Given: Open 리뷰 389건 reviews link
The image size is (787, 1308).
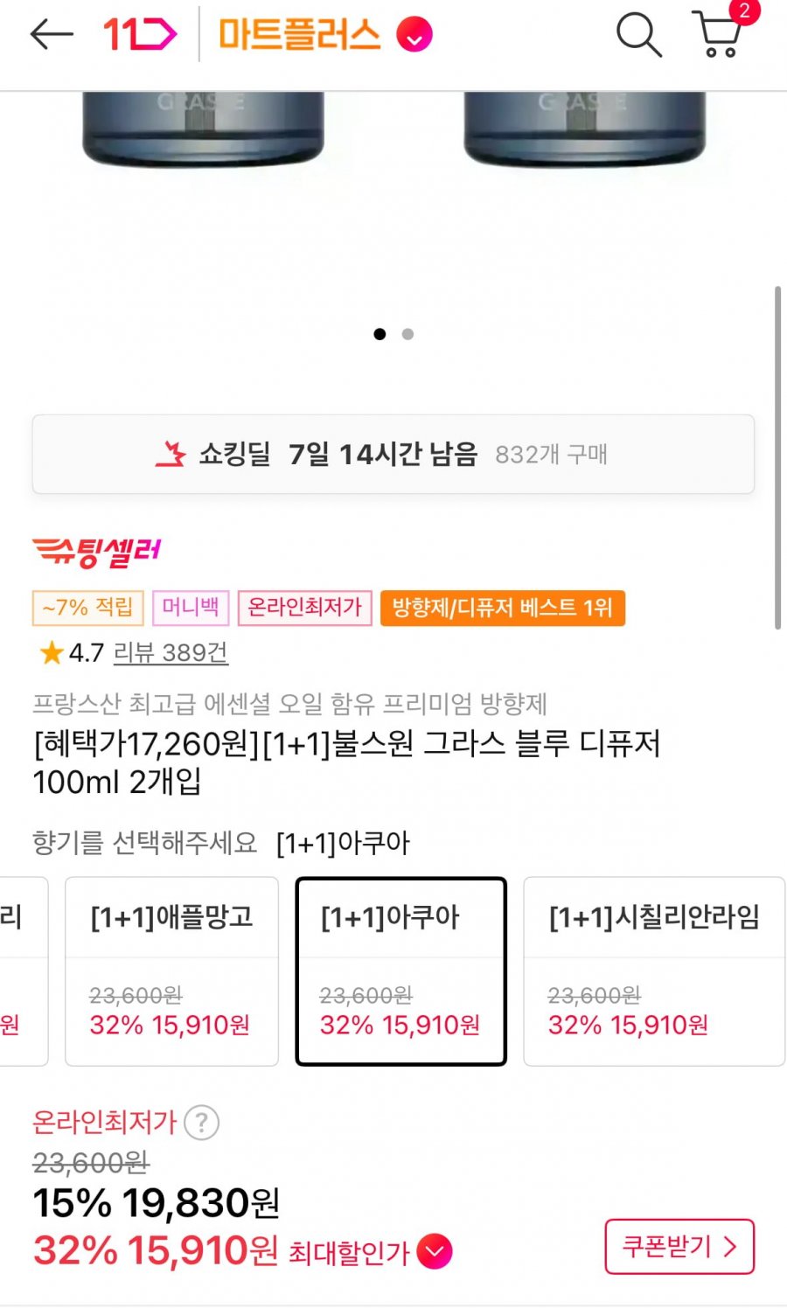Looking at the screenshot, I should [x=171, y=652].
